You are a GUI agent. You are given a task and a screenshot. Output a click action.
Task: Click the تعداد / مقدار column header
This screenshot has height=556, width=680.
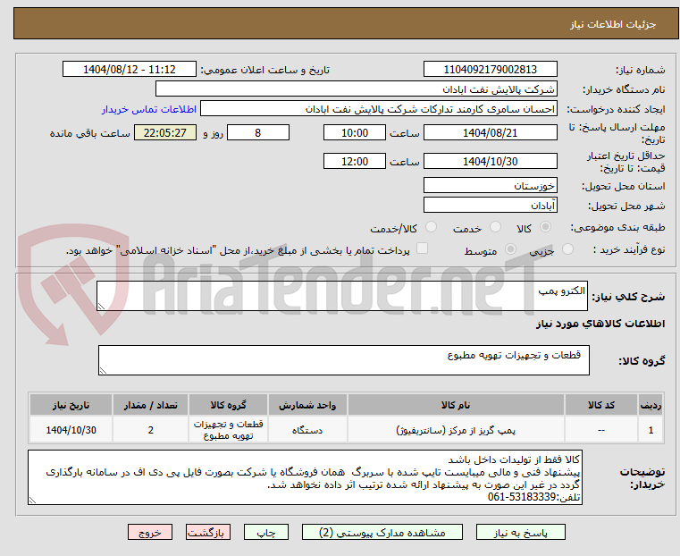150,405
